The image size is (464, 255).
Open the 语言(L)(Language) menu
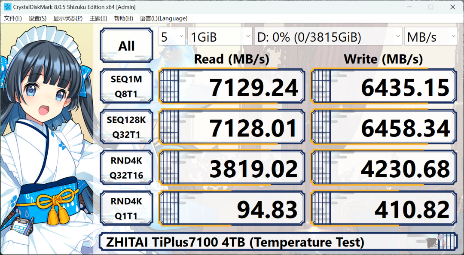(x=164, y=18)
